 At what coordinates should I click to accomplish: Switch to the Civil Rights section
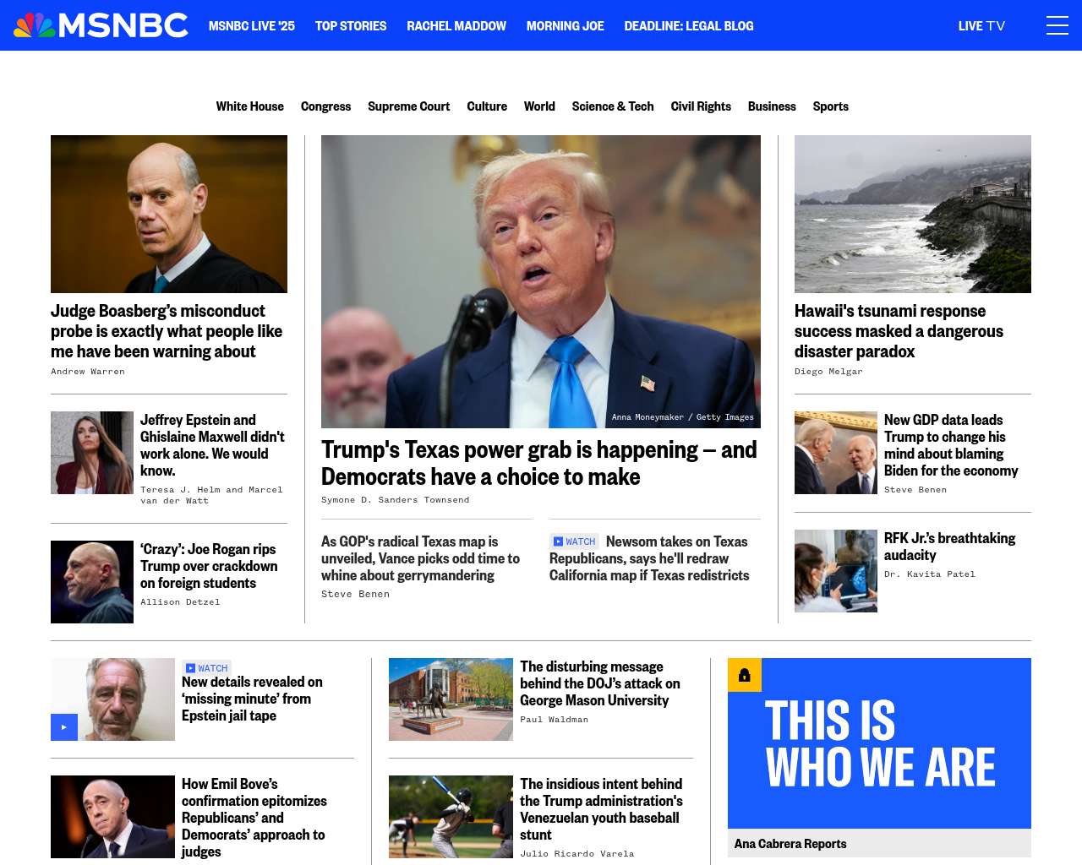(701, 106)
